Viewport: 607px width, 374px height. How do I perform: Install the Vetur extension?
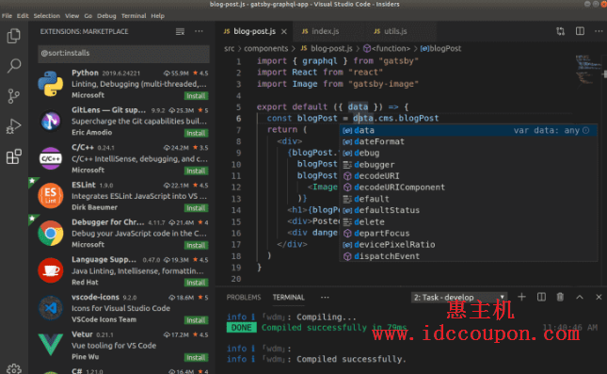(x=196, y=357)
